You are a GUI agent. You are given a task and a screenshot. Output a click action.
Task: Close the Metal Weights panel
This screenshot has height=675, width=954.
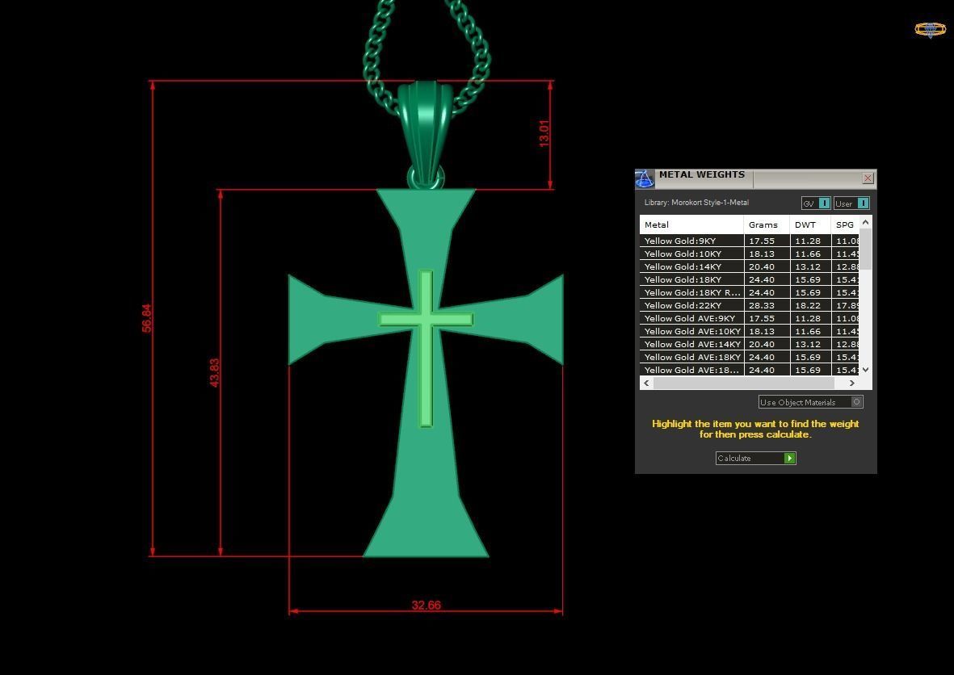pyautogui.click(x=868, y=178)
